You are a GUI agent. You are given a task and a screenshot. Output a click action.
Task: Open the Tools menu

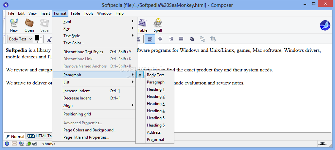click(x=88, y=13)
